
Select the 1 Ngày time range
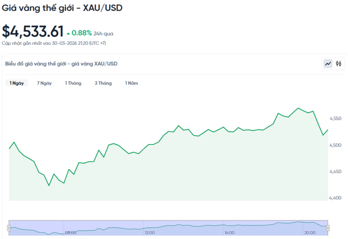tap(17, 83)
